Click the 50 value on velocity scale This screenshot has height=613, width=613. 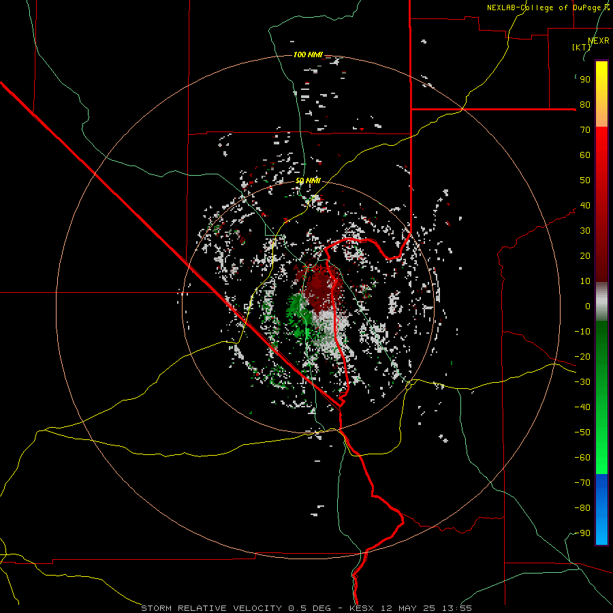tap(585, 180)
